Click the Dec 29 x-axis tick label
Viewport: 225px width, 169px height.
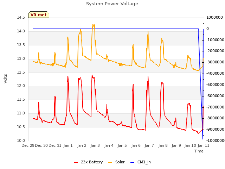[28, 145]
